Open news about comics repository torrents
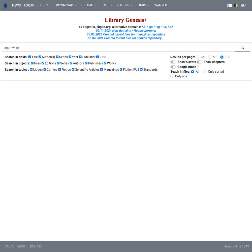 pos(126,38)
